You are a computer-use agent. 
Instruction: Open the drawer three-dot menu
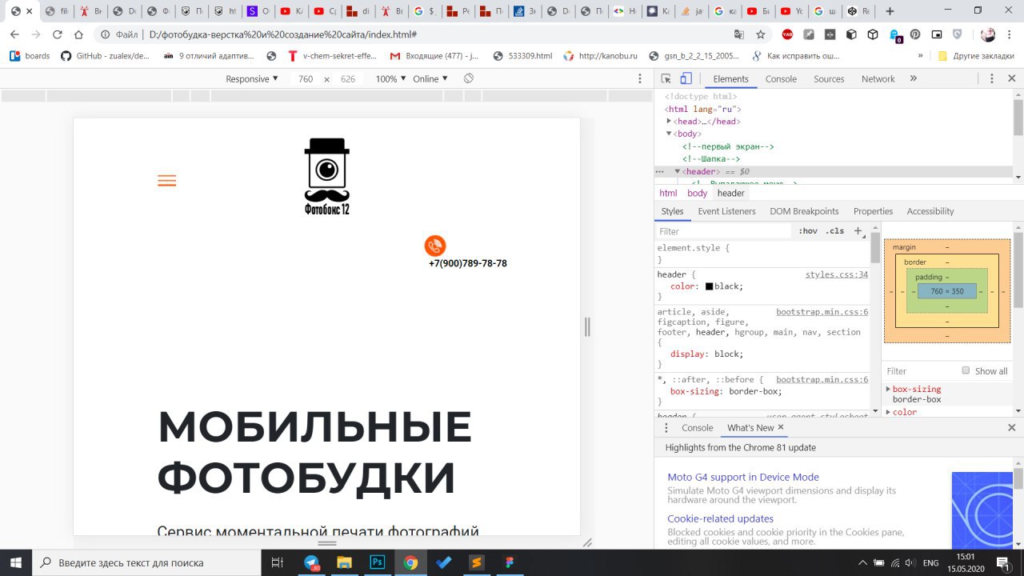click(666, 428)
